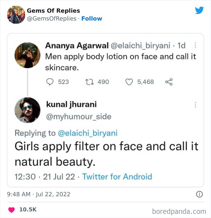Viewport: 211px width, 218px height.
Task: Like Ananya Agarwal's tweet with the heart icon
Action: (129, 82)
